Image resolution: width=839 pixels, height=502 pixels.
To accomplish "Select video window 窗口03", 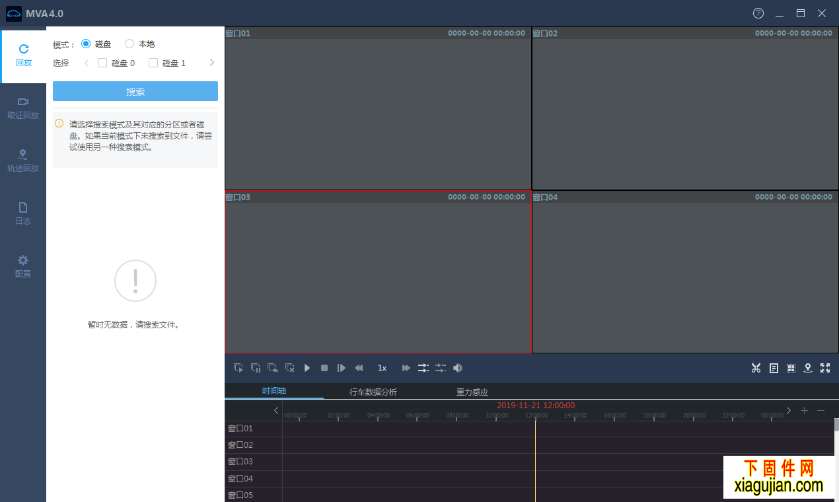I will (x=378, y=272).
